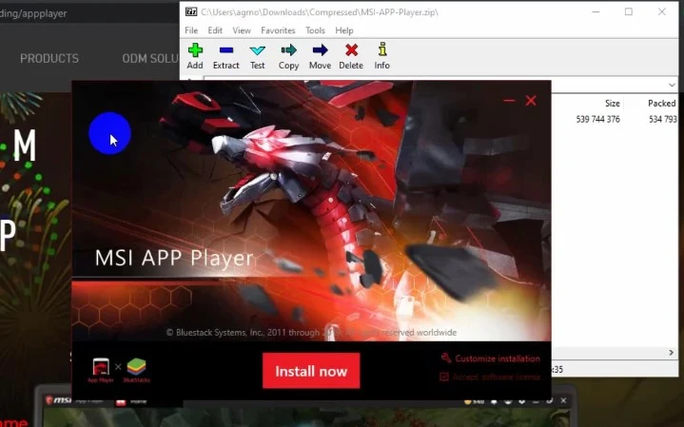684x427 pixels.
Task: Open the Edit menu in 7-Zip
Action: pos(215,30)
